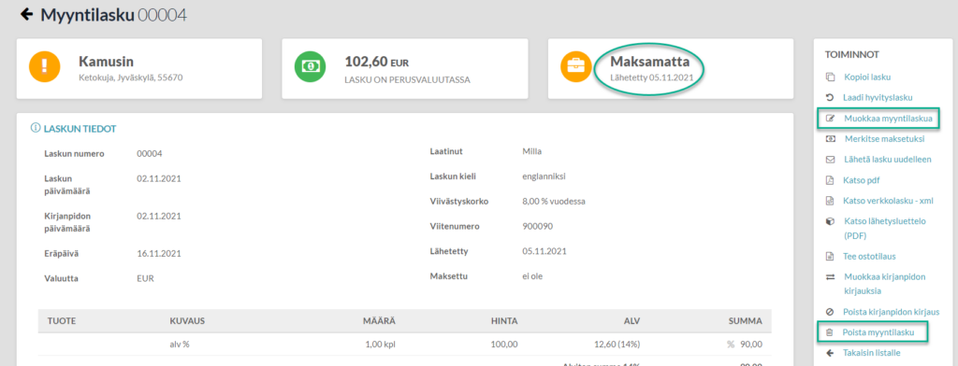Open Muokkaa myyntilaskua
Image resolution: width=958 pixels, height=366 pixels.
click(888, 119)
